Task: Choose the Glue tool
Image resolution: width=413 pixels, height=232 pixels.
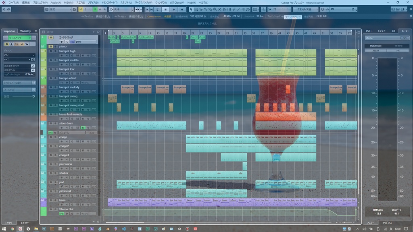Action: (x=205, y=10)
